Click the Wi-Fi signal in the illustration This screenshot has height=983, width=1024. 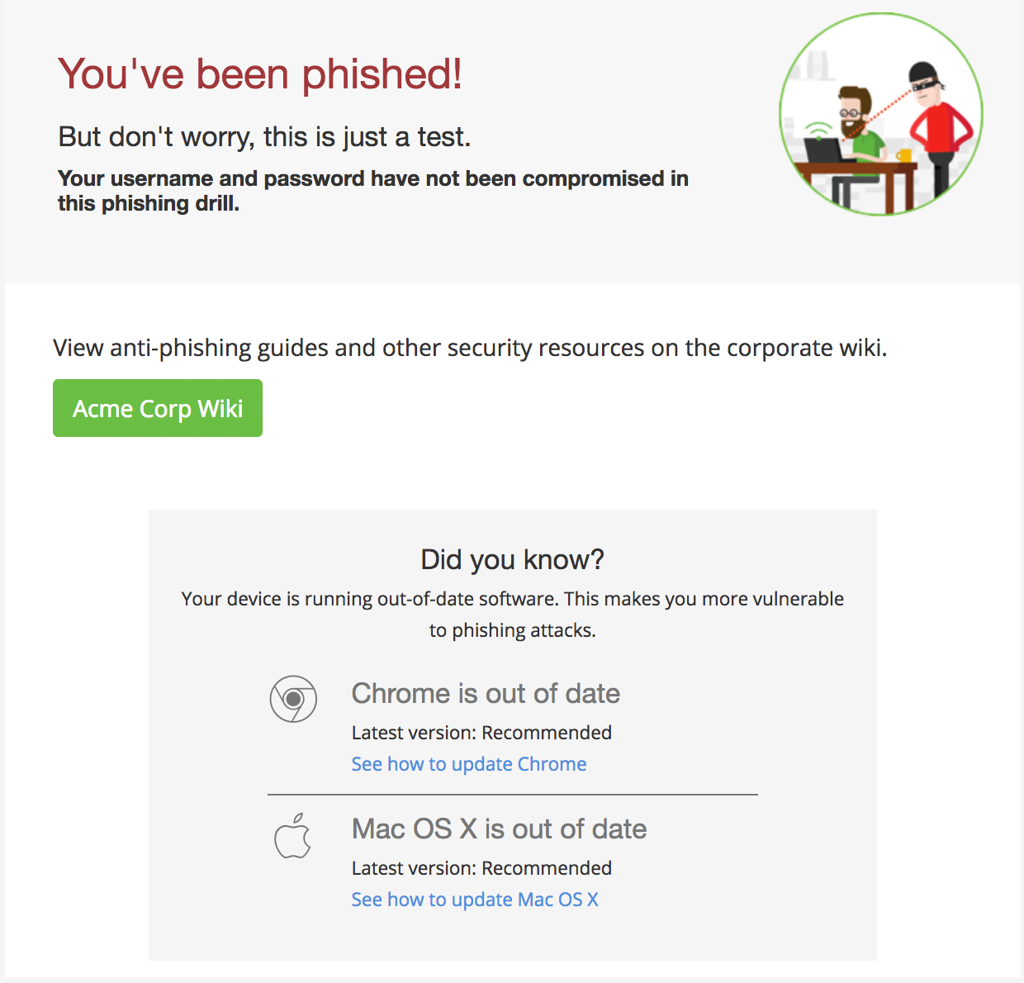(x=817, y=128)
